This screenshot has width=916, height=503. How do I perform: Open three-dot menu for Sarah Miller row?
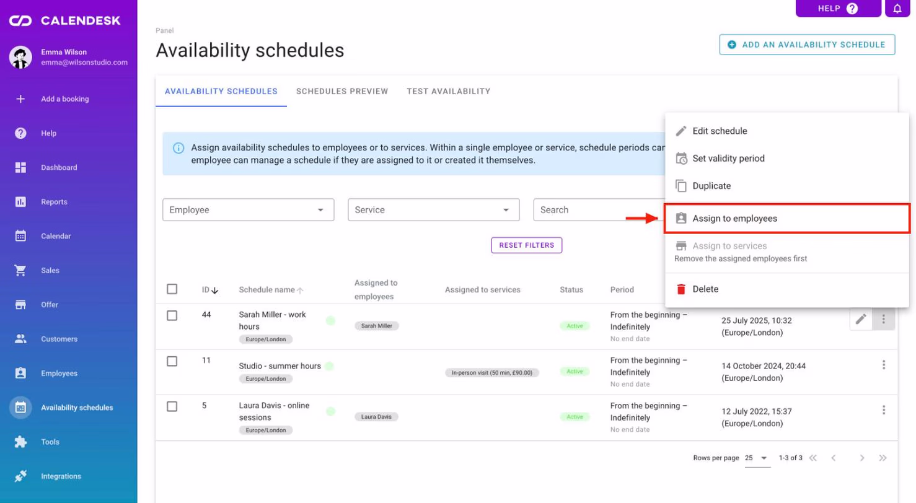(x=884, y=319)
